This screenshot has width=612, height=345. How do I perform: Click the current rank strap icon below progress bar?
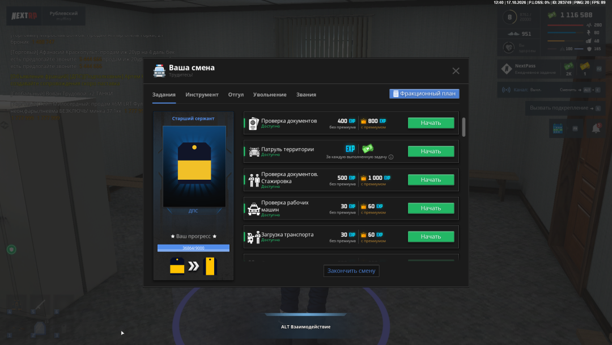(x=177, y=266)
